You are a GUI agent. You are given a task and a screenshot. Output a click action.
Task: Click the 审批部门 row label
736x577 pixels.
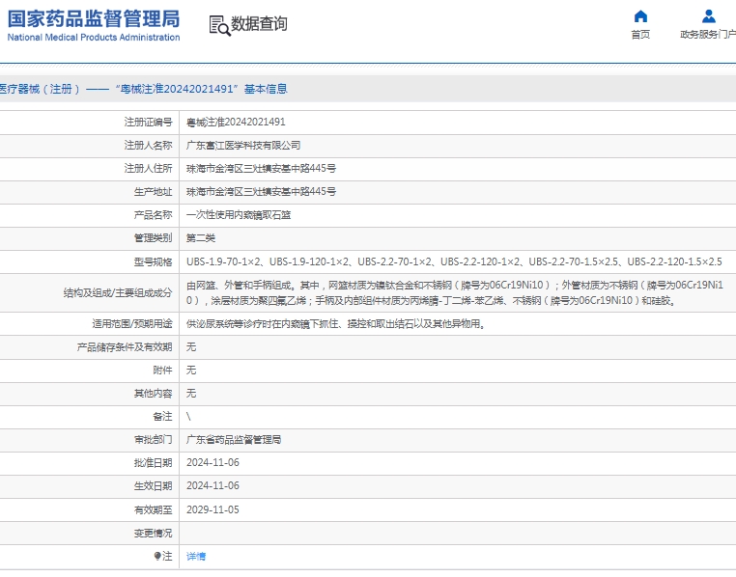(153, 440)
